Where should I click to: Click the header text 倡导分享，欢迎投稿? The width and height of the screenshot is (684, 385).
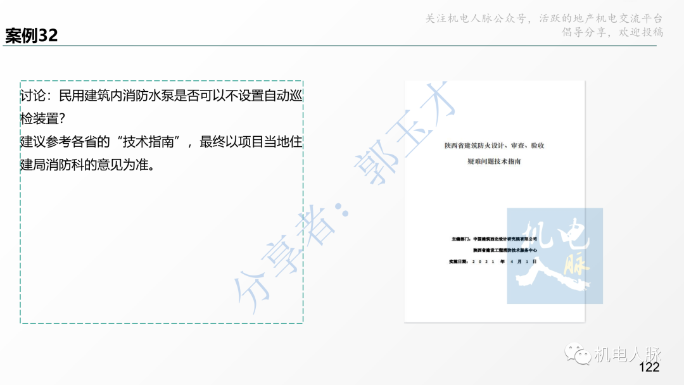612,32
